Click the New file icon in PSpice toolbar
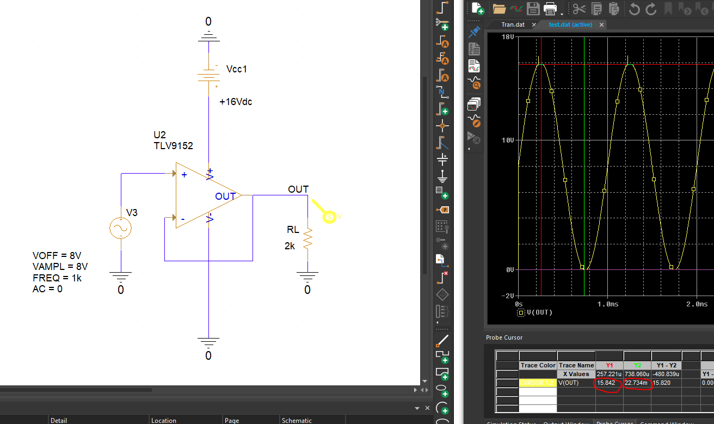This screenshot has height=424, width=714. (478, 8)
